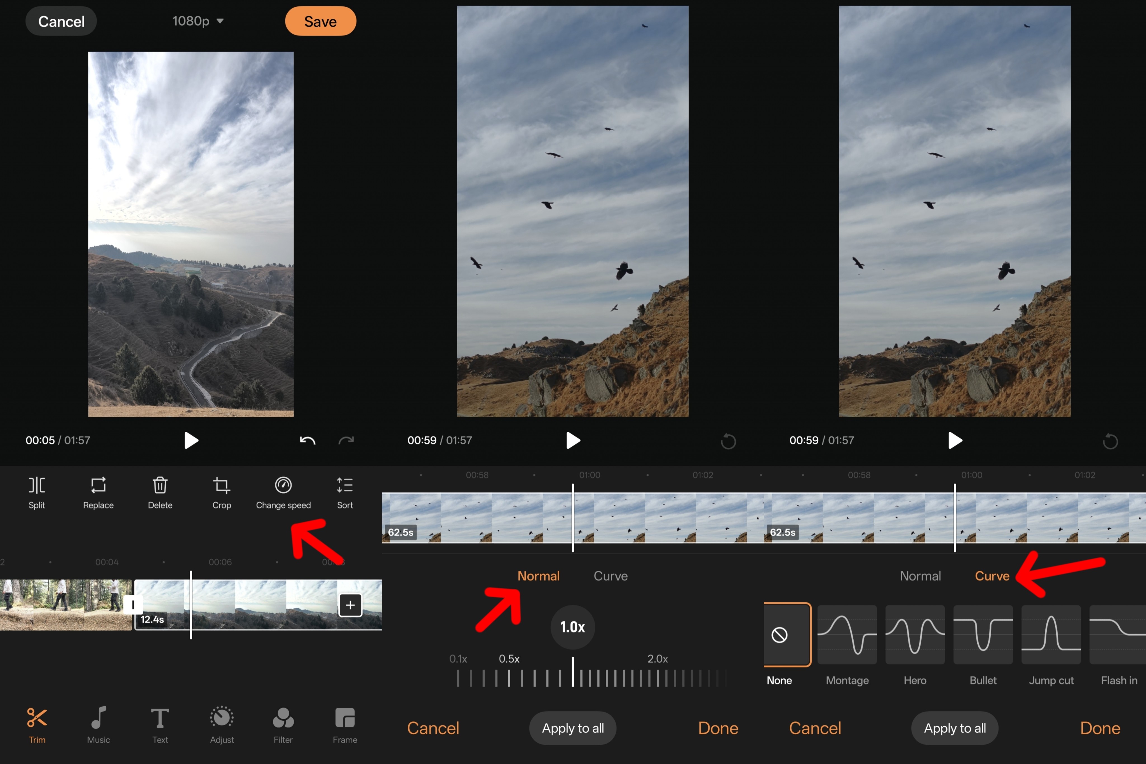
Task: Choose the Bullet curve preset
Action: click(983, 635)
